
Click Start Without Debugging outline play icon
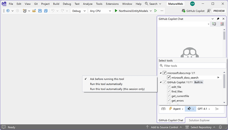tap(156, 11)
